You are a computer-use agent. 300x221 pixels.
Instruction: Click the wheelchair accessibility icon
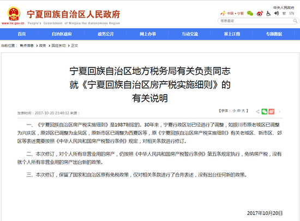pyautogui.click(x=268, y=13)
